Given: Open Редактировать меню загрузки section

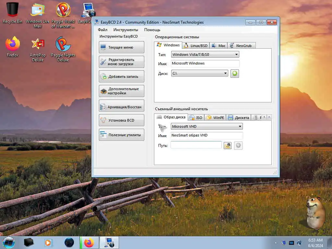Looking at the screenshot, I should tap(121, 62).
